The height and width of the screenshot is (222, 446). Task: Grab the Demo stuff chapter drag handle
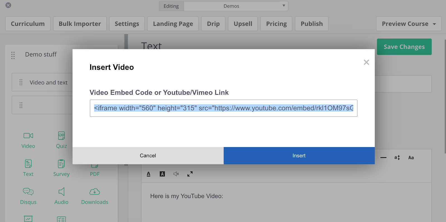pyautogui.click(x=13, y=55)
